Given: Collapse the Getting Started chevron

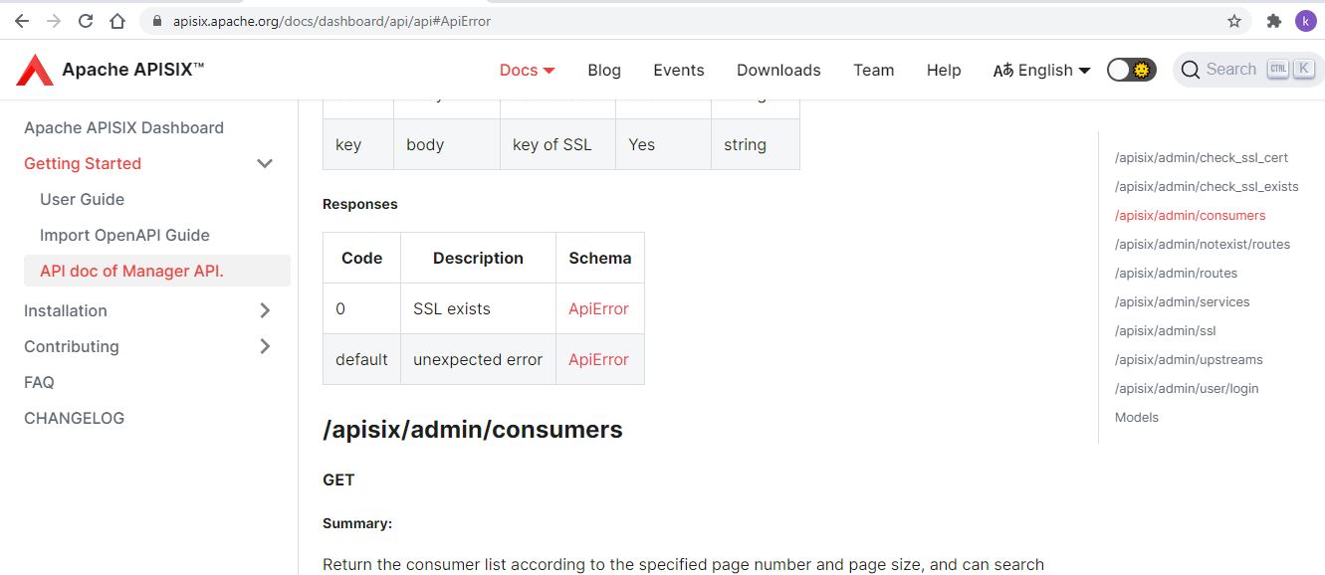Looking at the screenshot, I should (x=265, y=163).
